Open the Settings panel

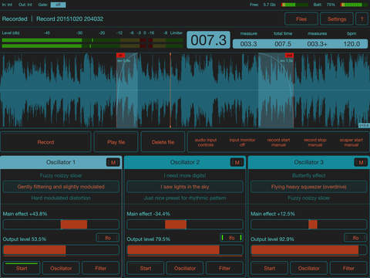(x=337, y=19)
